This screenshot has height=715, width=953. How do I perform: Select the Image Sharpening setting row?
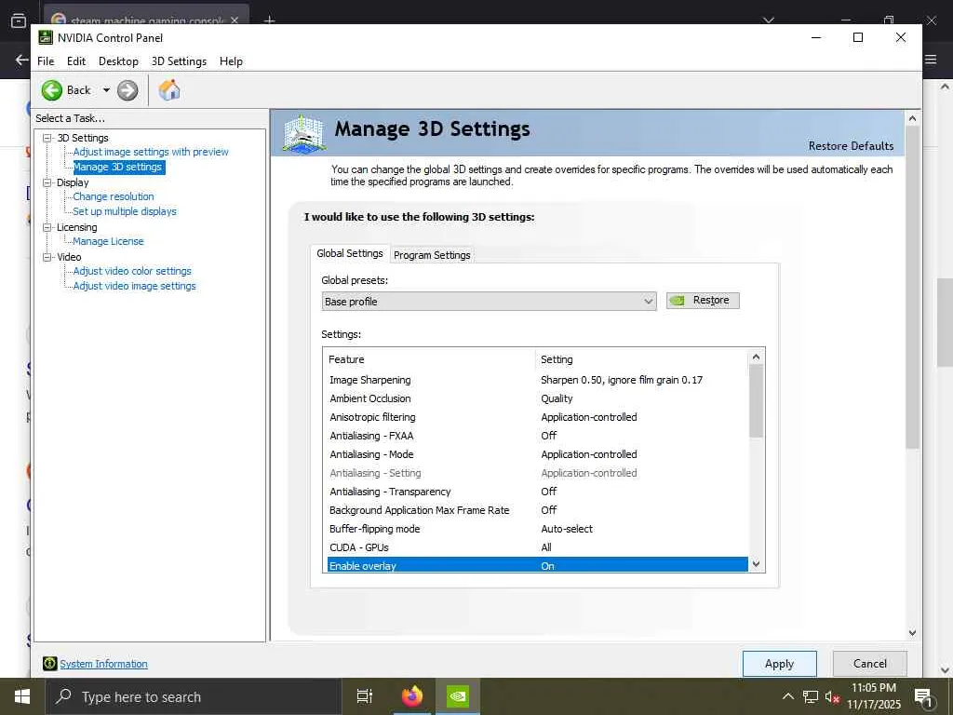(537, 380)
